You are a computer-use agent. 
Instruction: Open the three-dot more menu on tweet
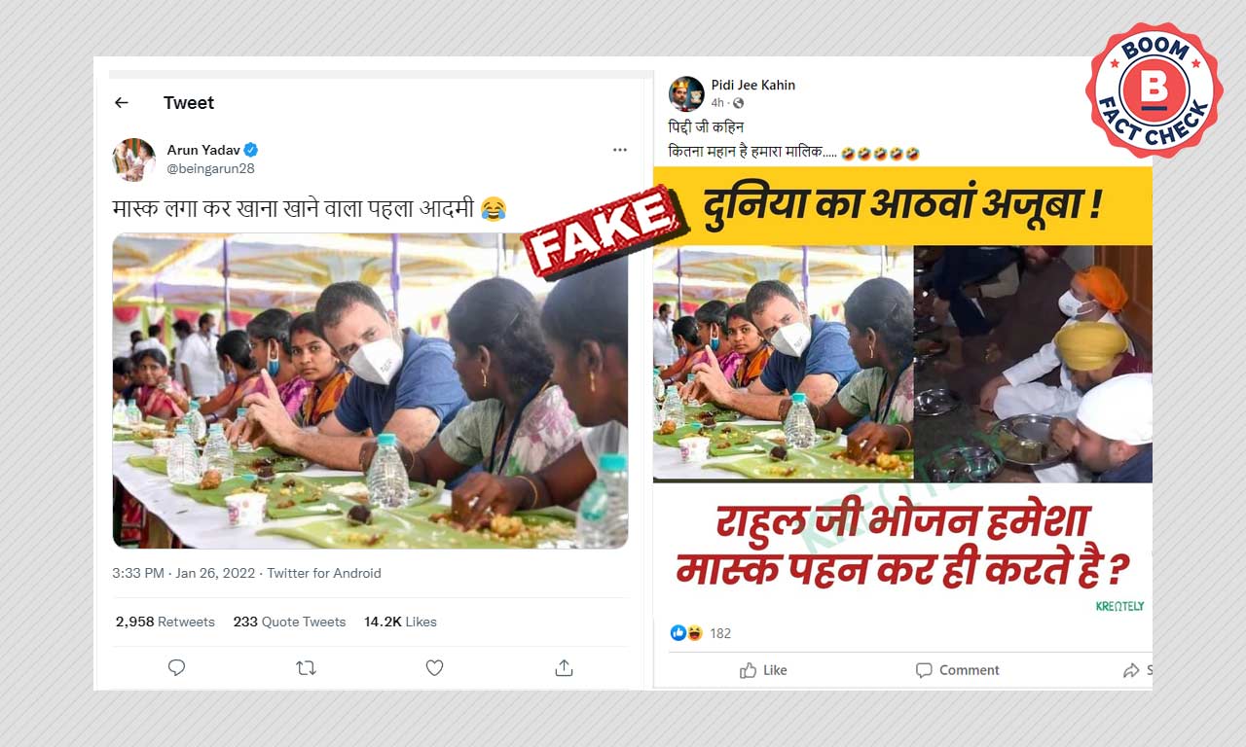click(619, 150)
